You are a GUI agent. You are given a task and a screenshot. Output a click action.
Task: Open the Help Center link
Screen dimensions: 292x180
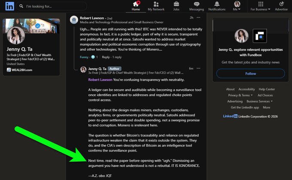(267, 89)
